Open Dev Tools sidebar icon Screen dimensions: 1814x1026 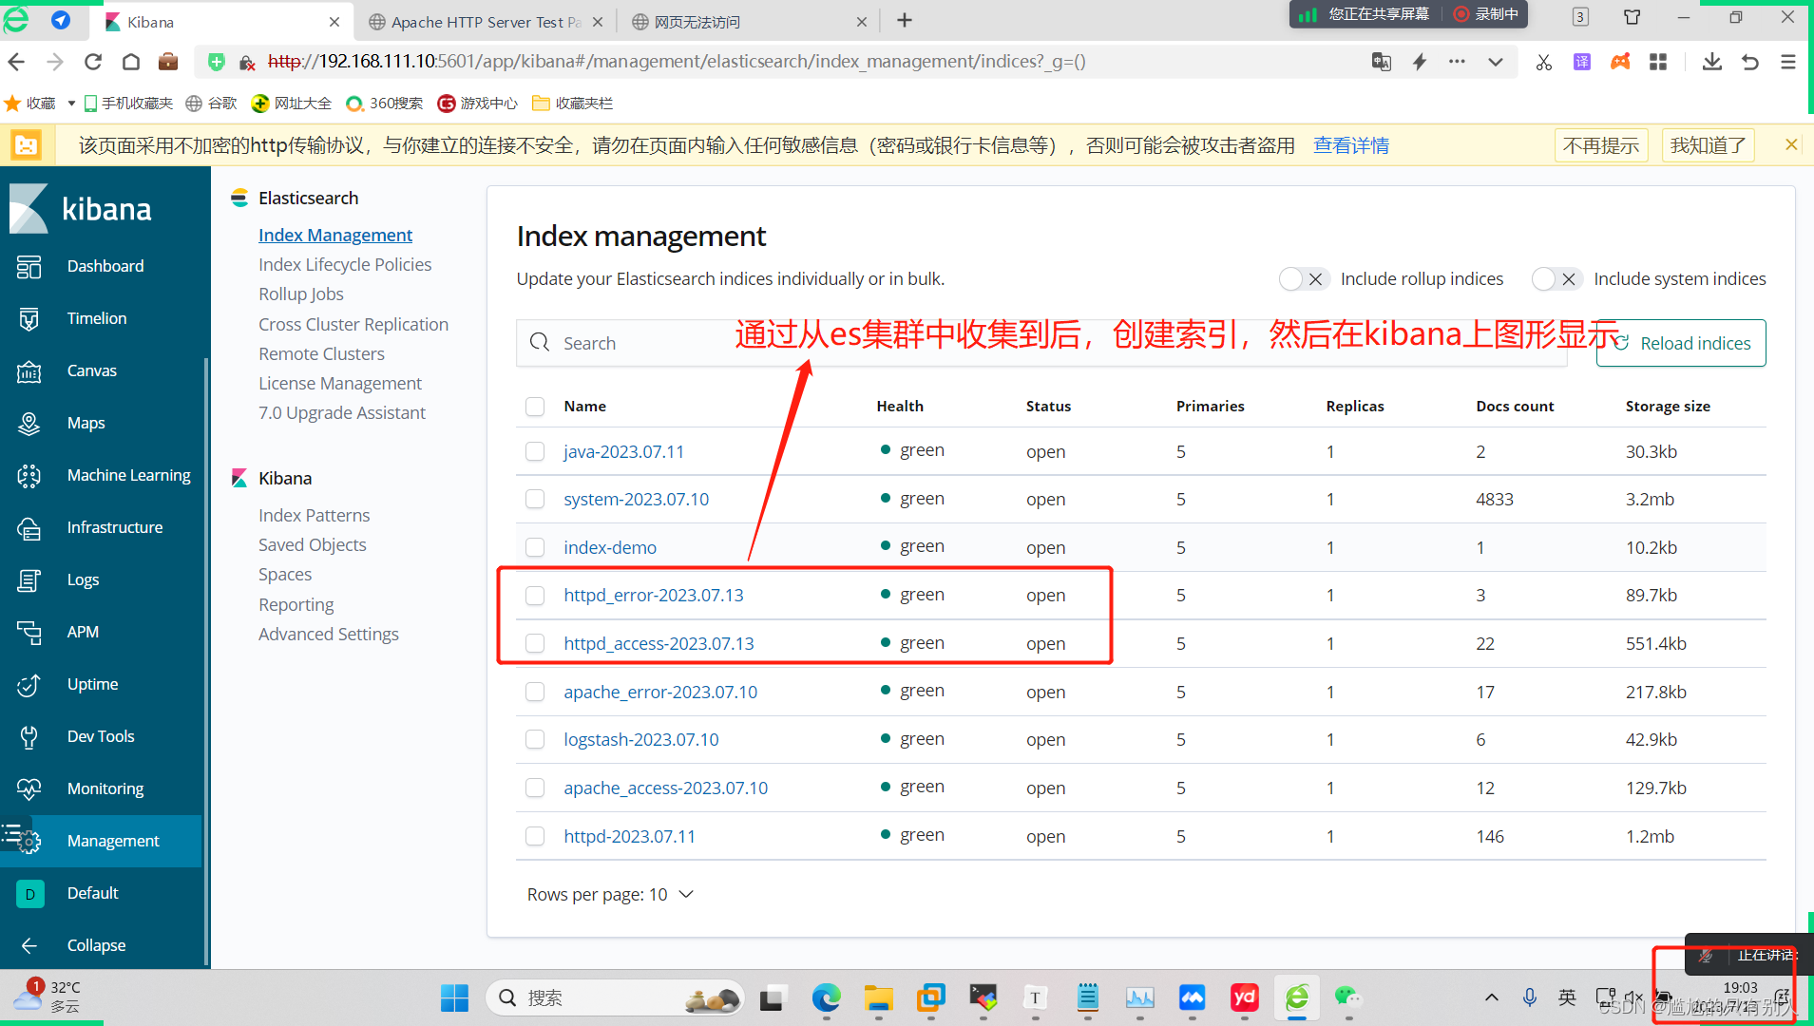tap(29, 737)
